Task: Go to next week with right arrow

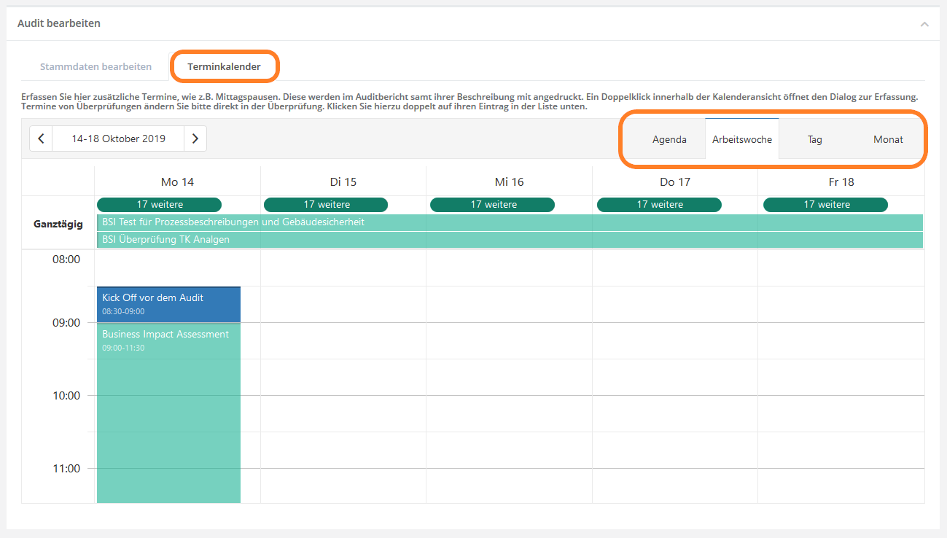Action: pos(195,139)
